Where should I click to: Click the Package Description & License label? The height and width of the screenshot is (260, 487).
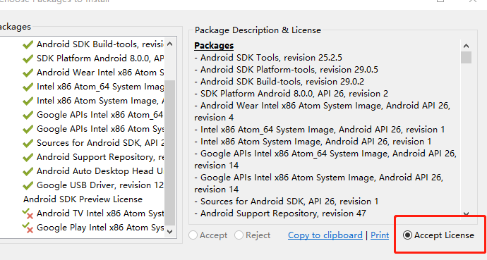258,30
